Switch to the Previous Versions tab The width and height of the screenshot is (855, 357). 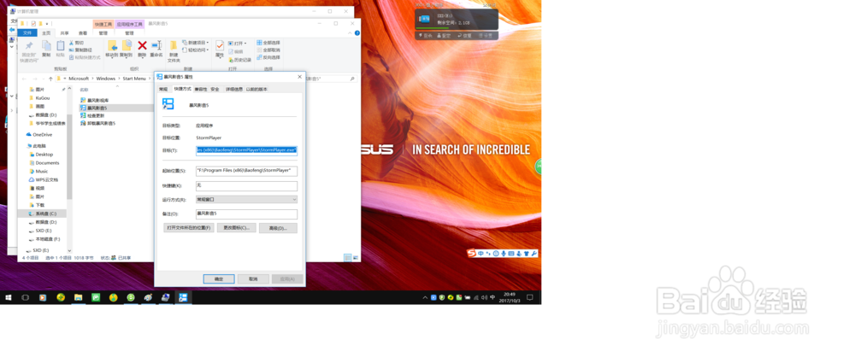pos(256,89)
